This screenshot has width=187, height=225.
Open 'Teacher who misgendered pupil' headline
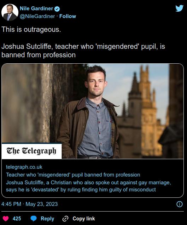click(x=73, y=175)
